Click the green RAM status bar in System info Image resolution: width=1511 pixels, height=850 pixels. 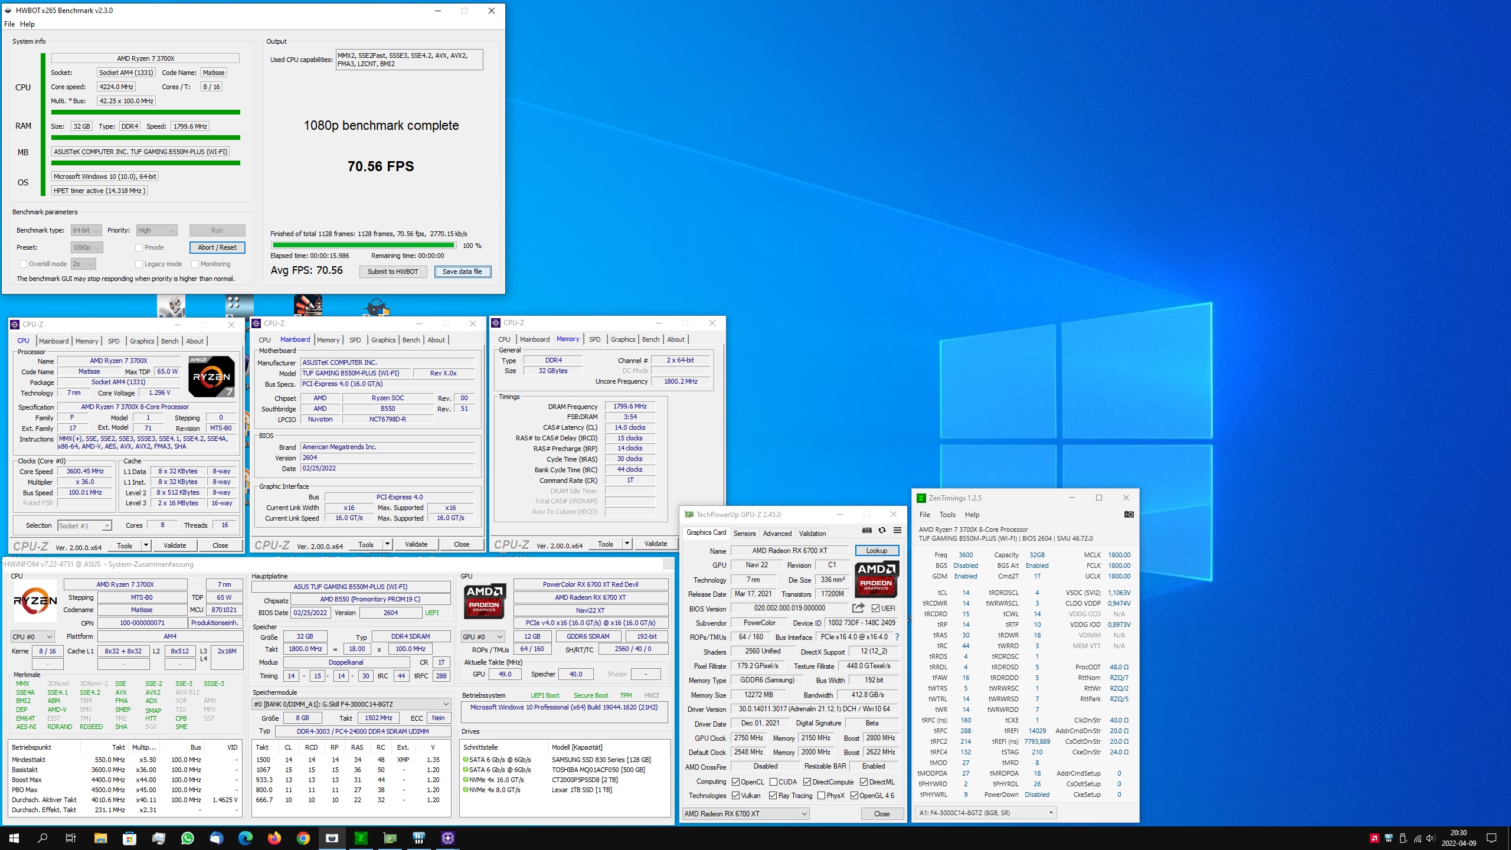(x=145, y=138)
